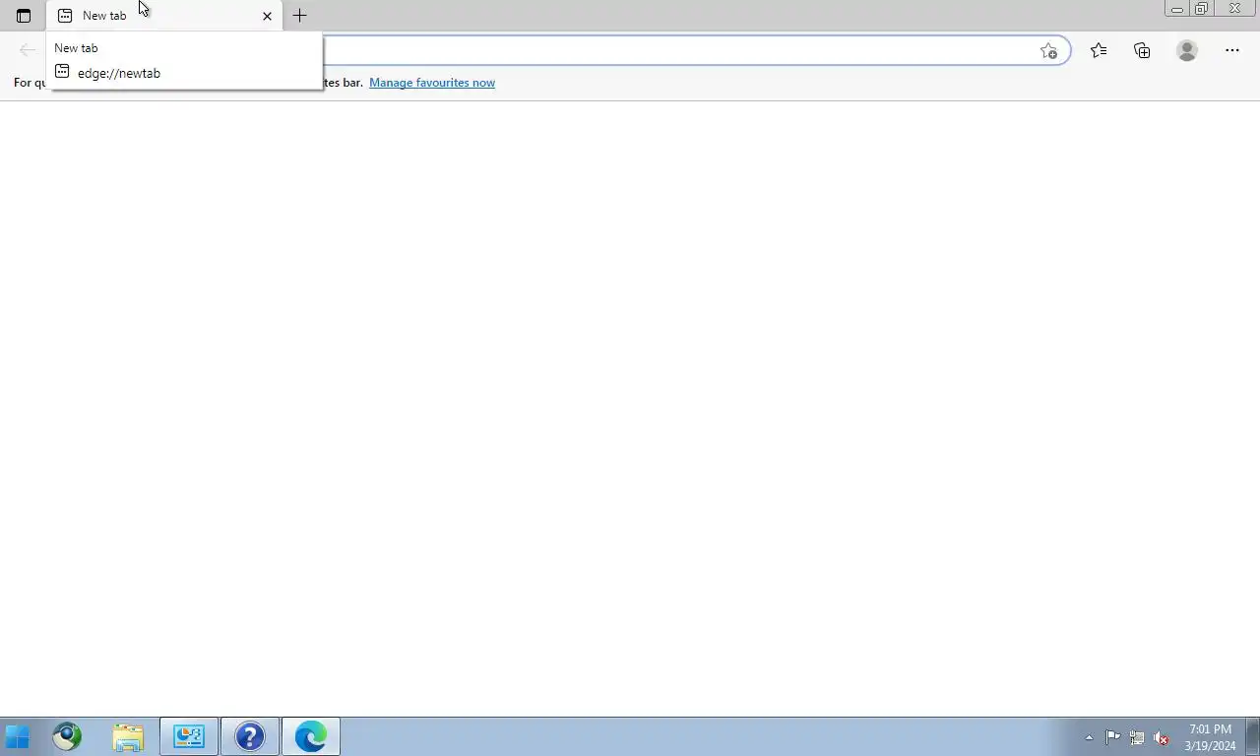The image size is (1260, 756).
Task: Launch the green globe browser taskbar icon
Action: 67,736
